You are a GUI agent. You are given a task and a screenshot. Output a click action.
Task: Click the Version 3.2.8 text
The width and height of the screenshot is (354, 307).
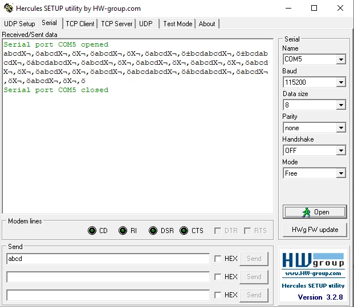point(320,297)
